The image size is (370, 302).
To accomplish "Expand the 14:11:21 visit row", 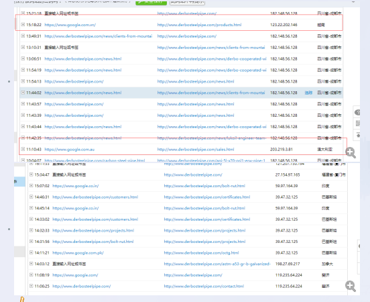I will [x=31, y=252].
